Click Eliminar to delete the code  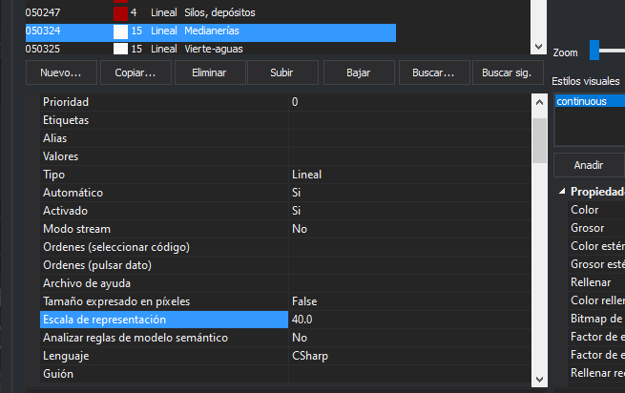[208, 72]
